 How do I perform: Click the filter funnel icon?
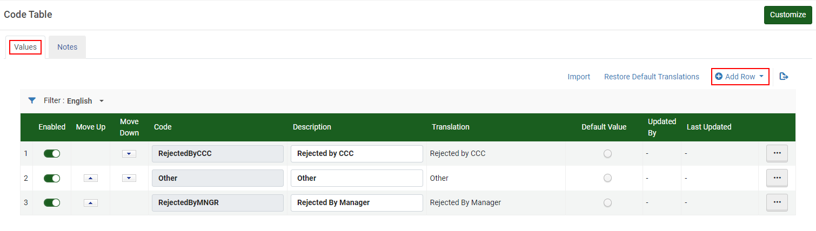[32, 101]
